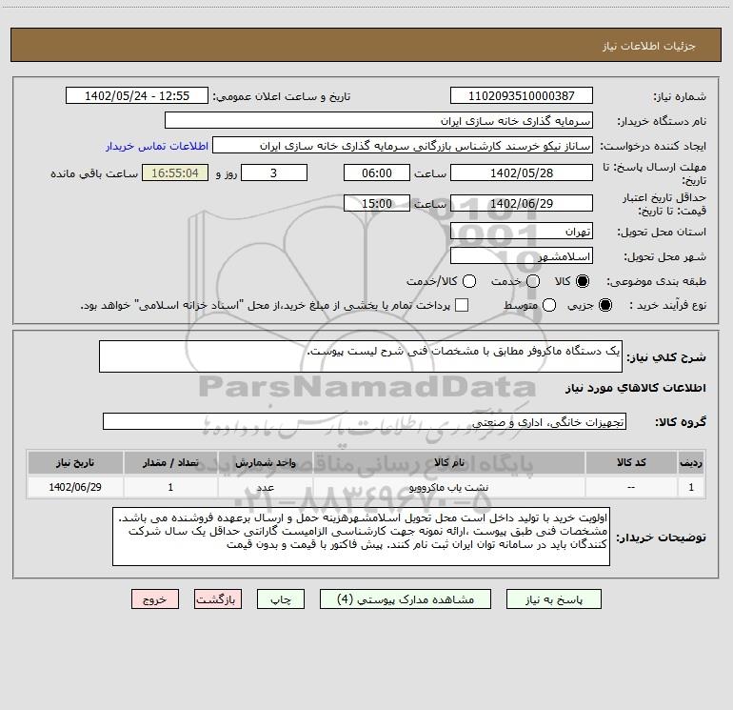
Task: Click the بازگشت back button
Action: point(218,599)
